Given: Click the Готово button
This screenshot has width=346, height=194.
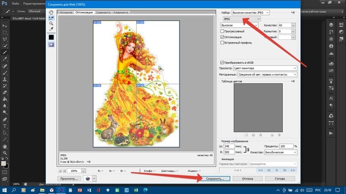Looking at the screenshot, I should click(x=280, y=179).
